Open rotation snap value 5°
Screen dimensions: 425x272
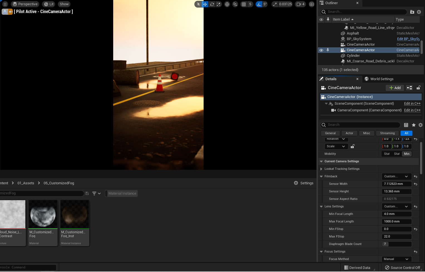265,4
